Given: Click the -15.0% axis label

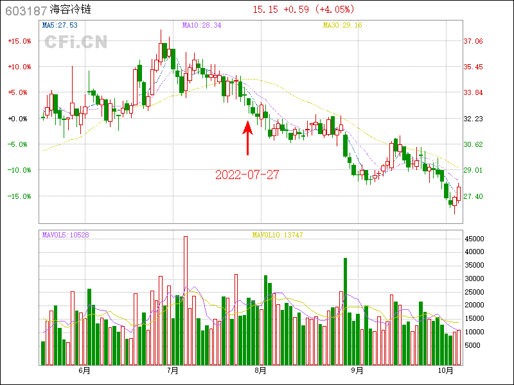Looking at the screenshot, I should (x=20, y=196).
